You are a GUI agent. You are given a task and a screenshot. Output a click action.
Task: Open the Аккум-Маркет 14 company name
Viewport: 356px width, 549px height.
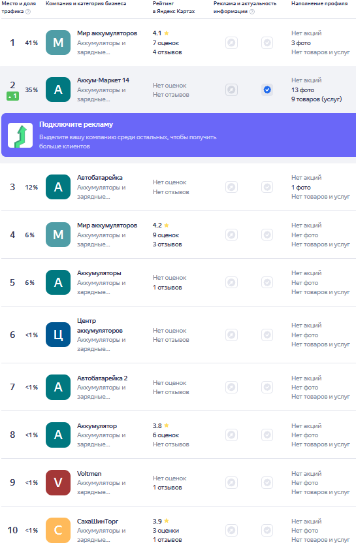103,80
